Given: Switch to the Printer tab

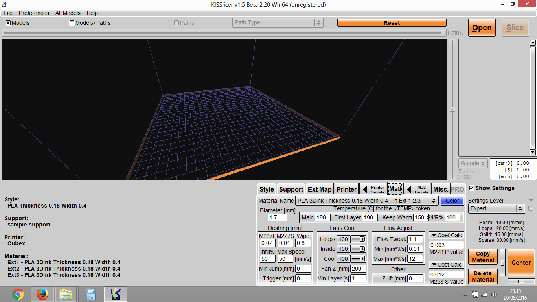Looking at the screenshot, I should tap(346, 189).
